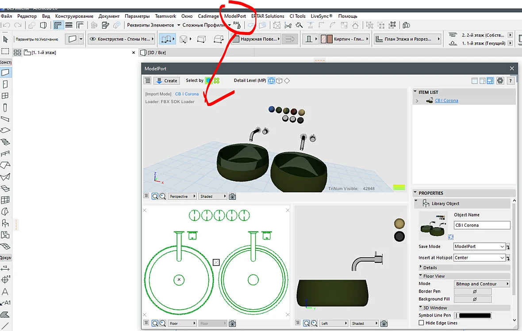Click the Create button in ModelPort
Image resolution: width=522 pixels, height=331 pixels.
click(167, 80)
